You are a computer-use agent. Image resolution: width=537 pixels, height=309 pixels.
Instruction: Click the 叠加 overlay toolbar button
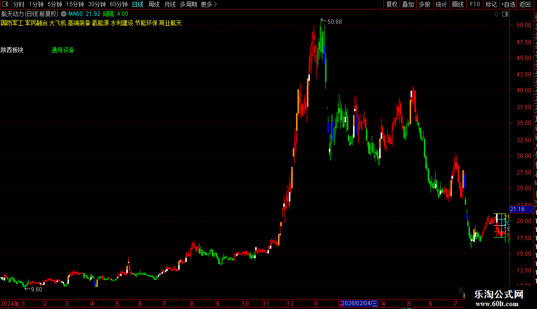pyautogui.click(x=408, y=4)
